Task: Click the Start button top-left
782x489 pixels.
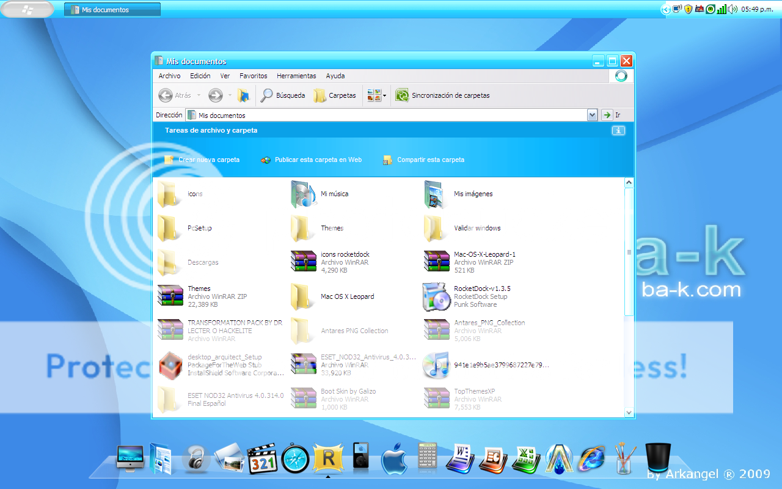Action: 27,9
